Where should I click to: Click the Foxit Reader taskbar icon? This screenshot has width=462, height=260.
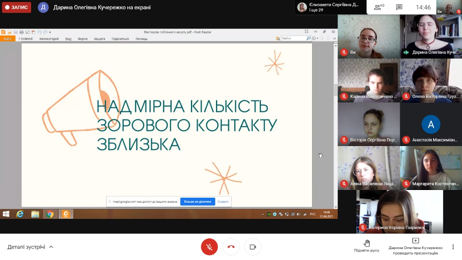[65, 214]
